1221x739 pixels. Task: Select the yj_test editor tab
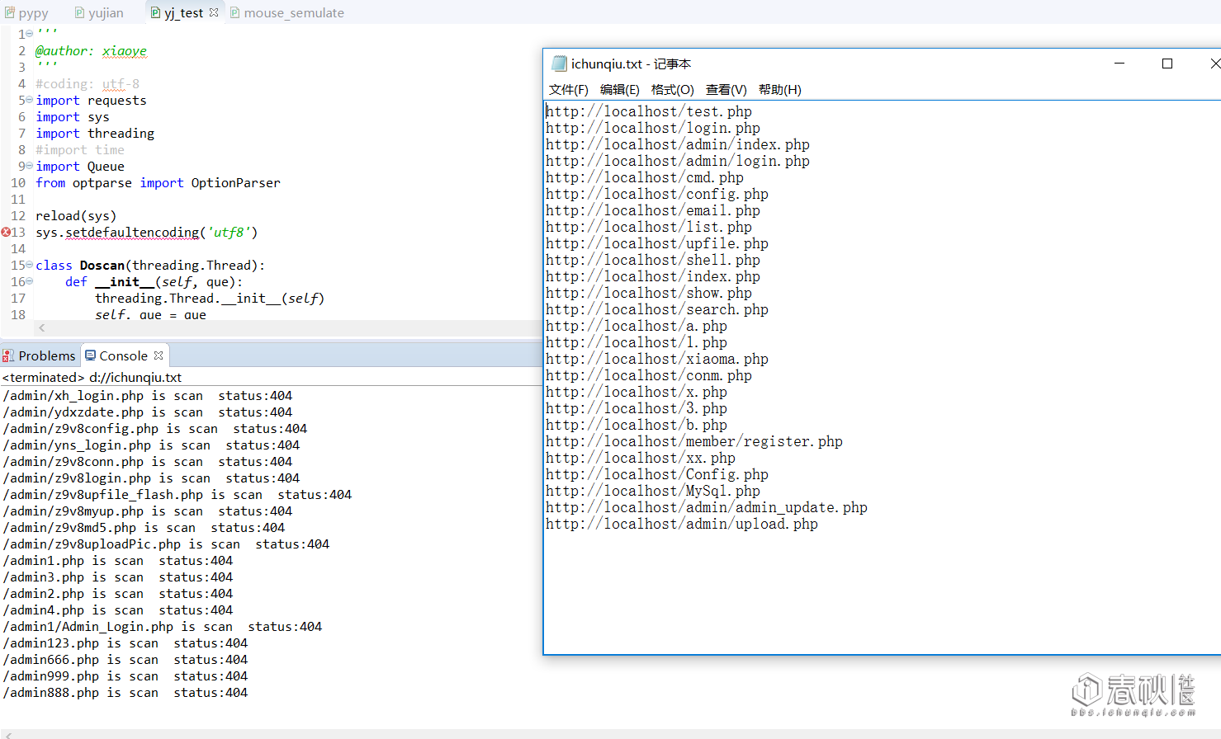[x=183, y=13]
